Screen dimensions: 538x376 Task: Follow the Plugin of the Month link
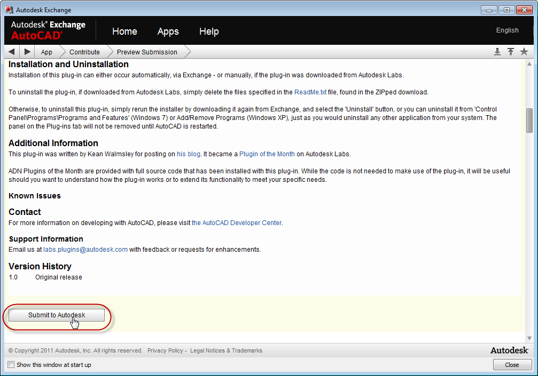267,154
